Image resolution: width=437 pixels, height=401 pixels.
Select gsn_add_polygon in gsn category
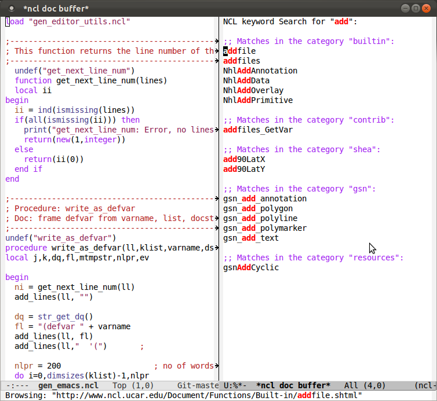coord(258,208)
